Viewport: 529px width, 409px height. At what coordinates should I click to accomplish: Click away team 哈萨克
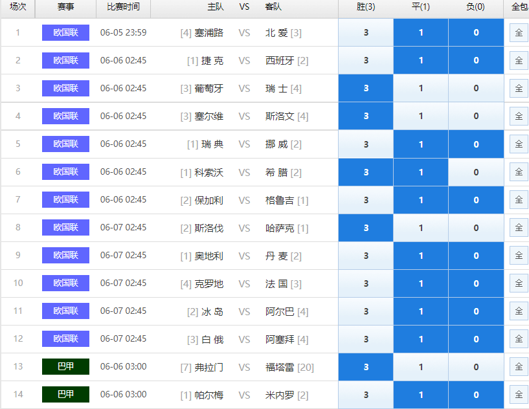coord(280,228)
